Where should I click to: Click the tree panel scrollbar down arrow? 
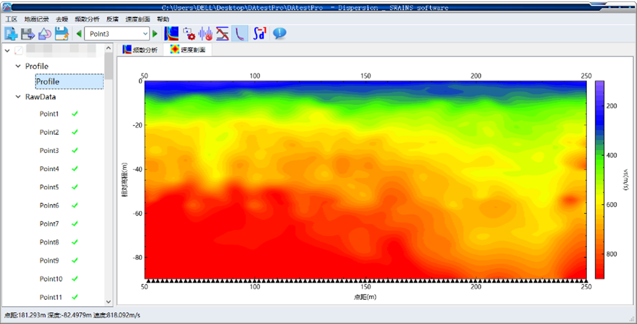coord(109,301)
